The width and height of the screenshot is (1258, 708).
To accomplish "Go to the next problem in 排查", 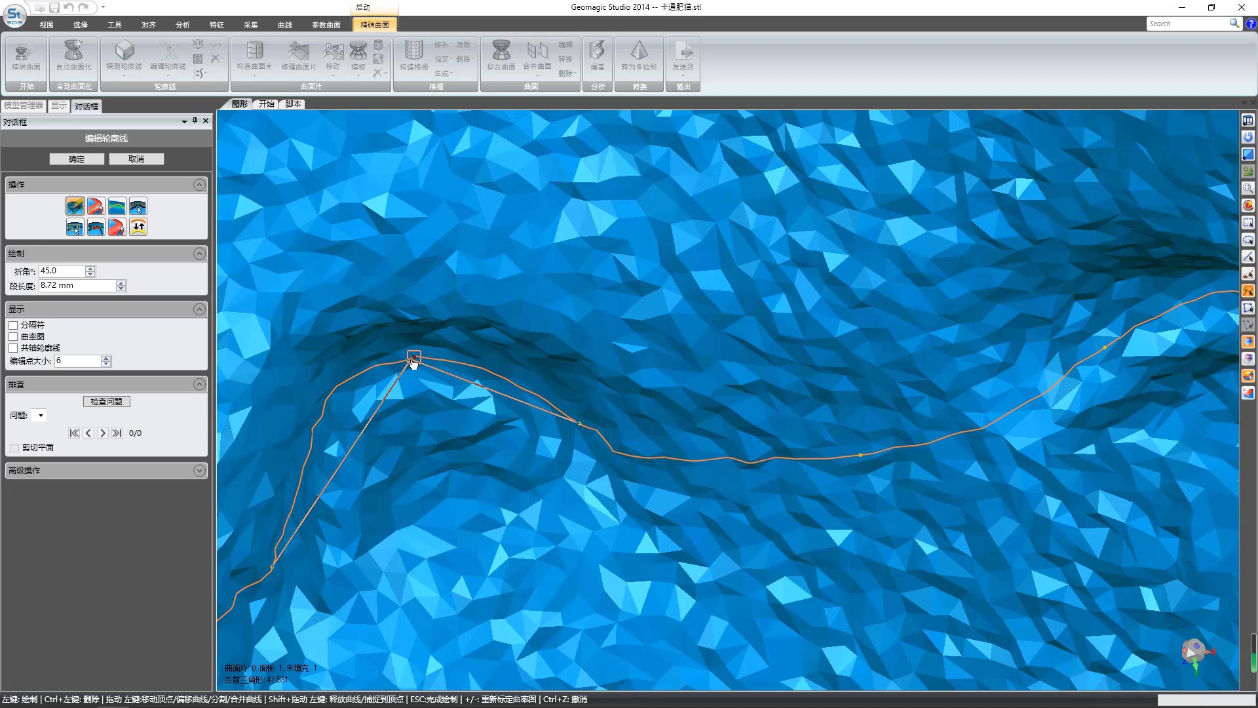I will [x=103, y=433].
